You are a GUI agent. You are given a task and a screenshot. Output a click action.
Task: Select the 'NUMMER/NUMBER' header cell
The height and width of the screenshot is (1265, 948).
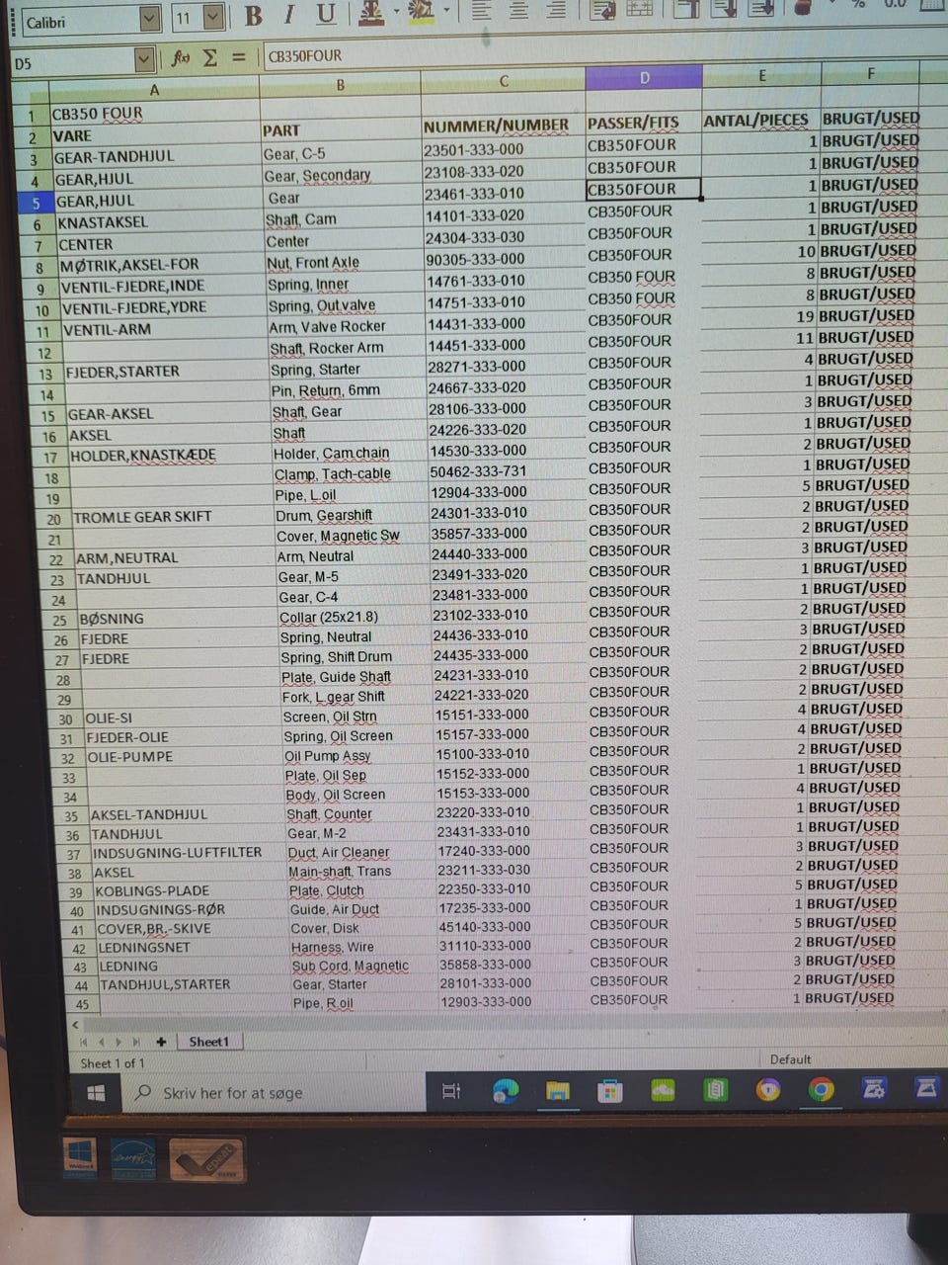coord(502,126)
